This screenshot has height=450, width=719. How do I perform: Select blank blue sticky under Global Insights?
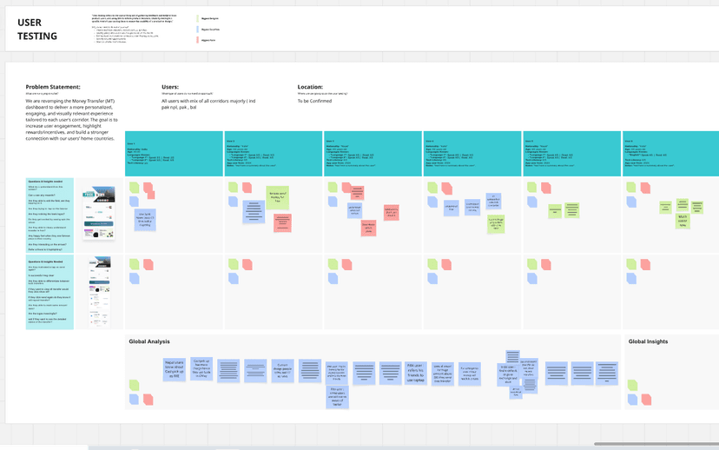click(x=632, y=400)
